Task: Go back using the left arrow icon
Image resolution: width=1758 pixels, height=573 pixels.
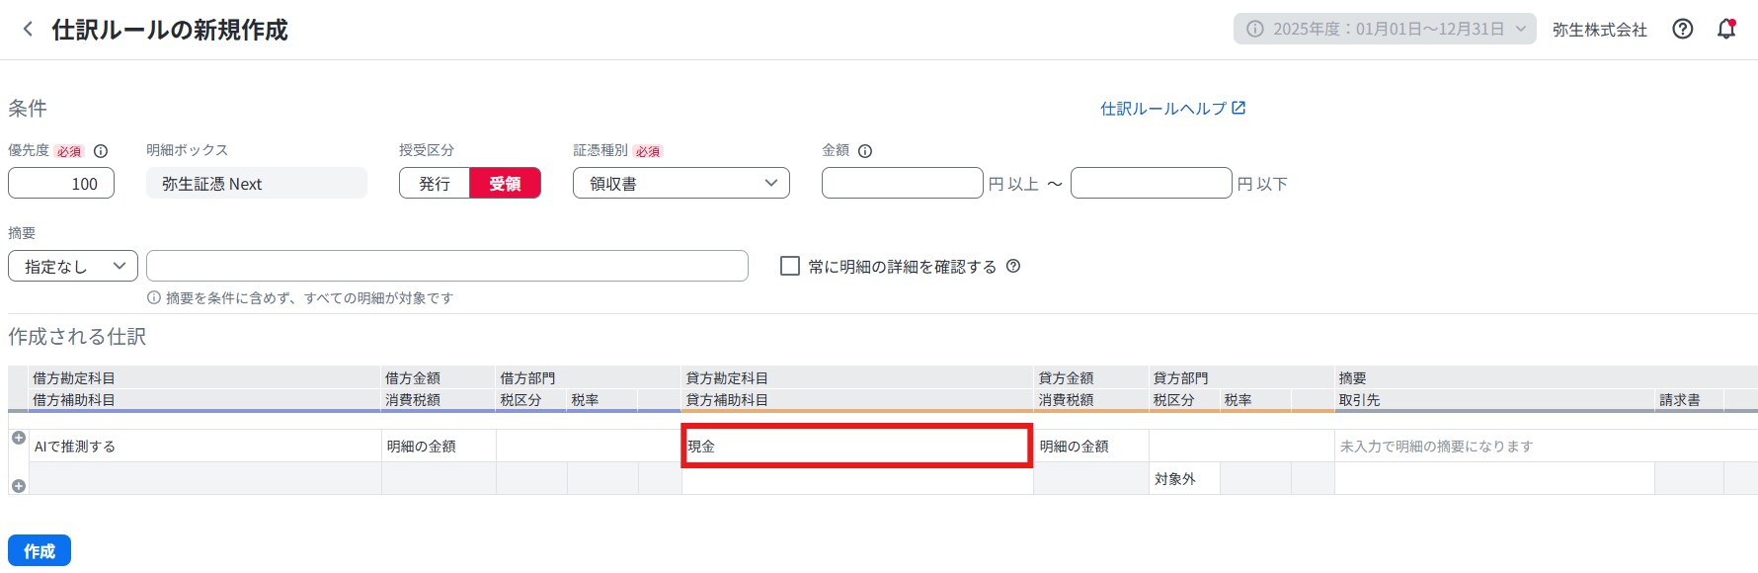Action: click(28, 30)
